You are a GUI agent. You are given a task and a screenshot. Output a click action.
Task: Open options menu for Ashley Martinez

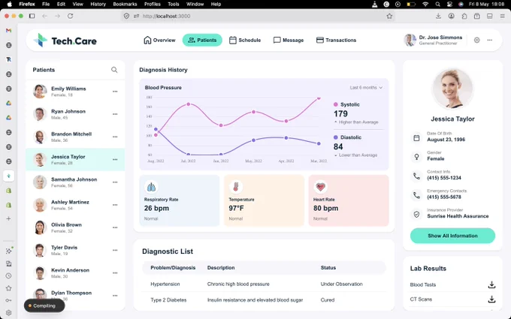115,205
